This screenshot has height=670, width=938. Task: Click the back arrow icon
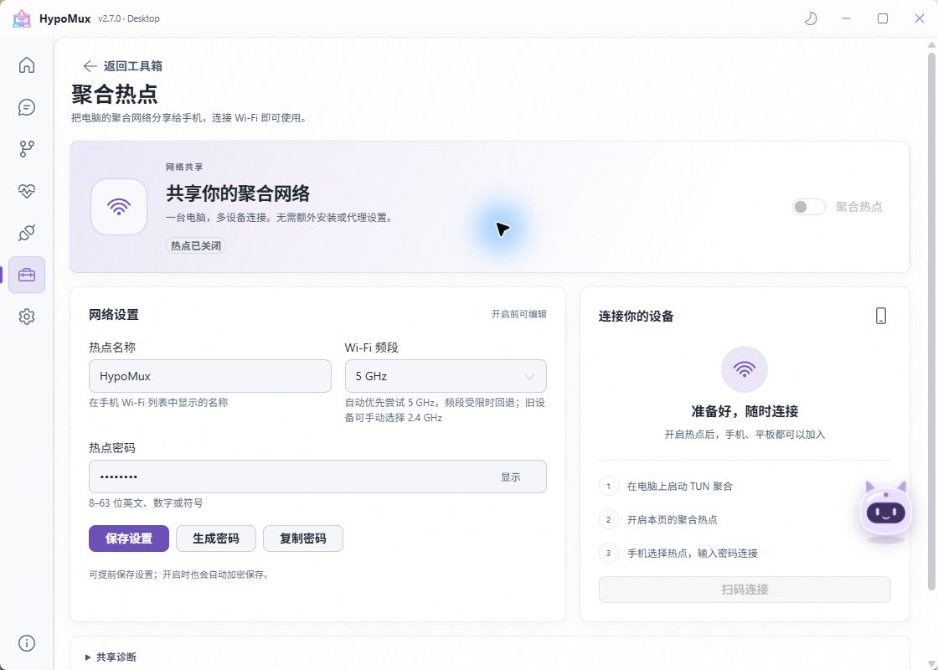tap(90, 66)
